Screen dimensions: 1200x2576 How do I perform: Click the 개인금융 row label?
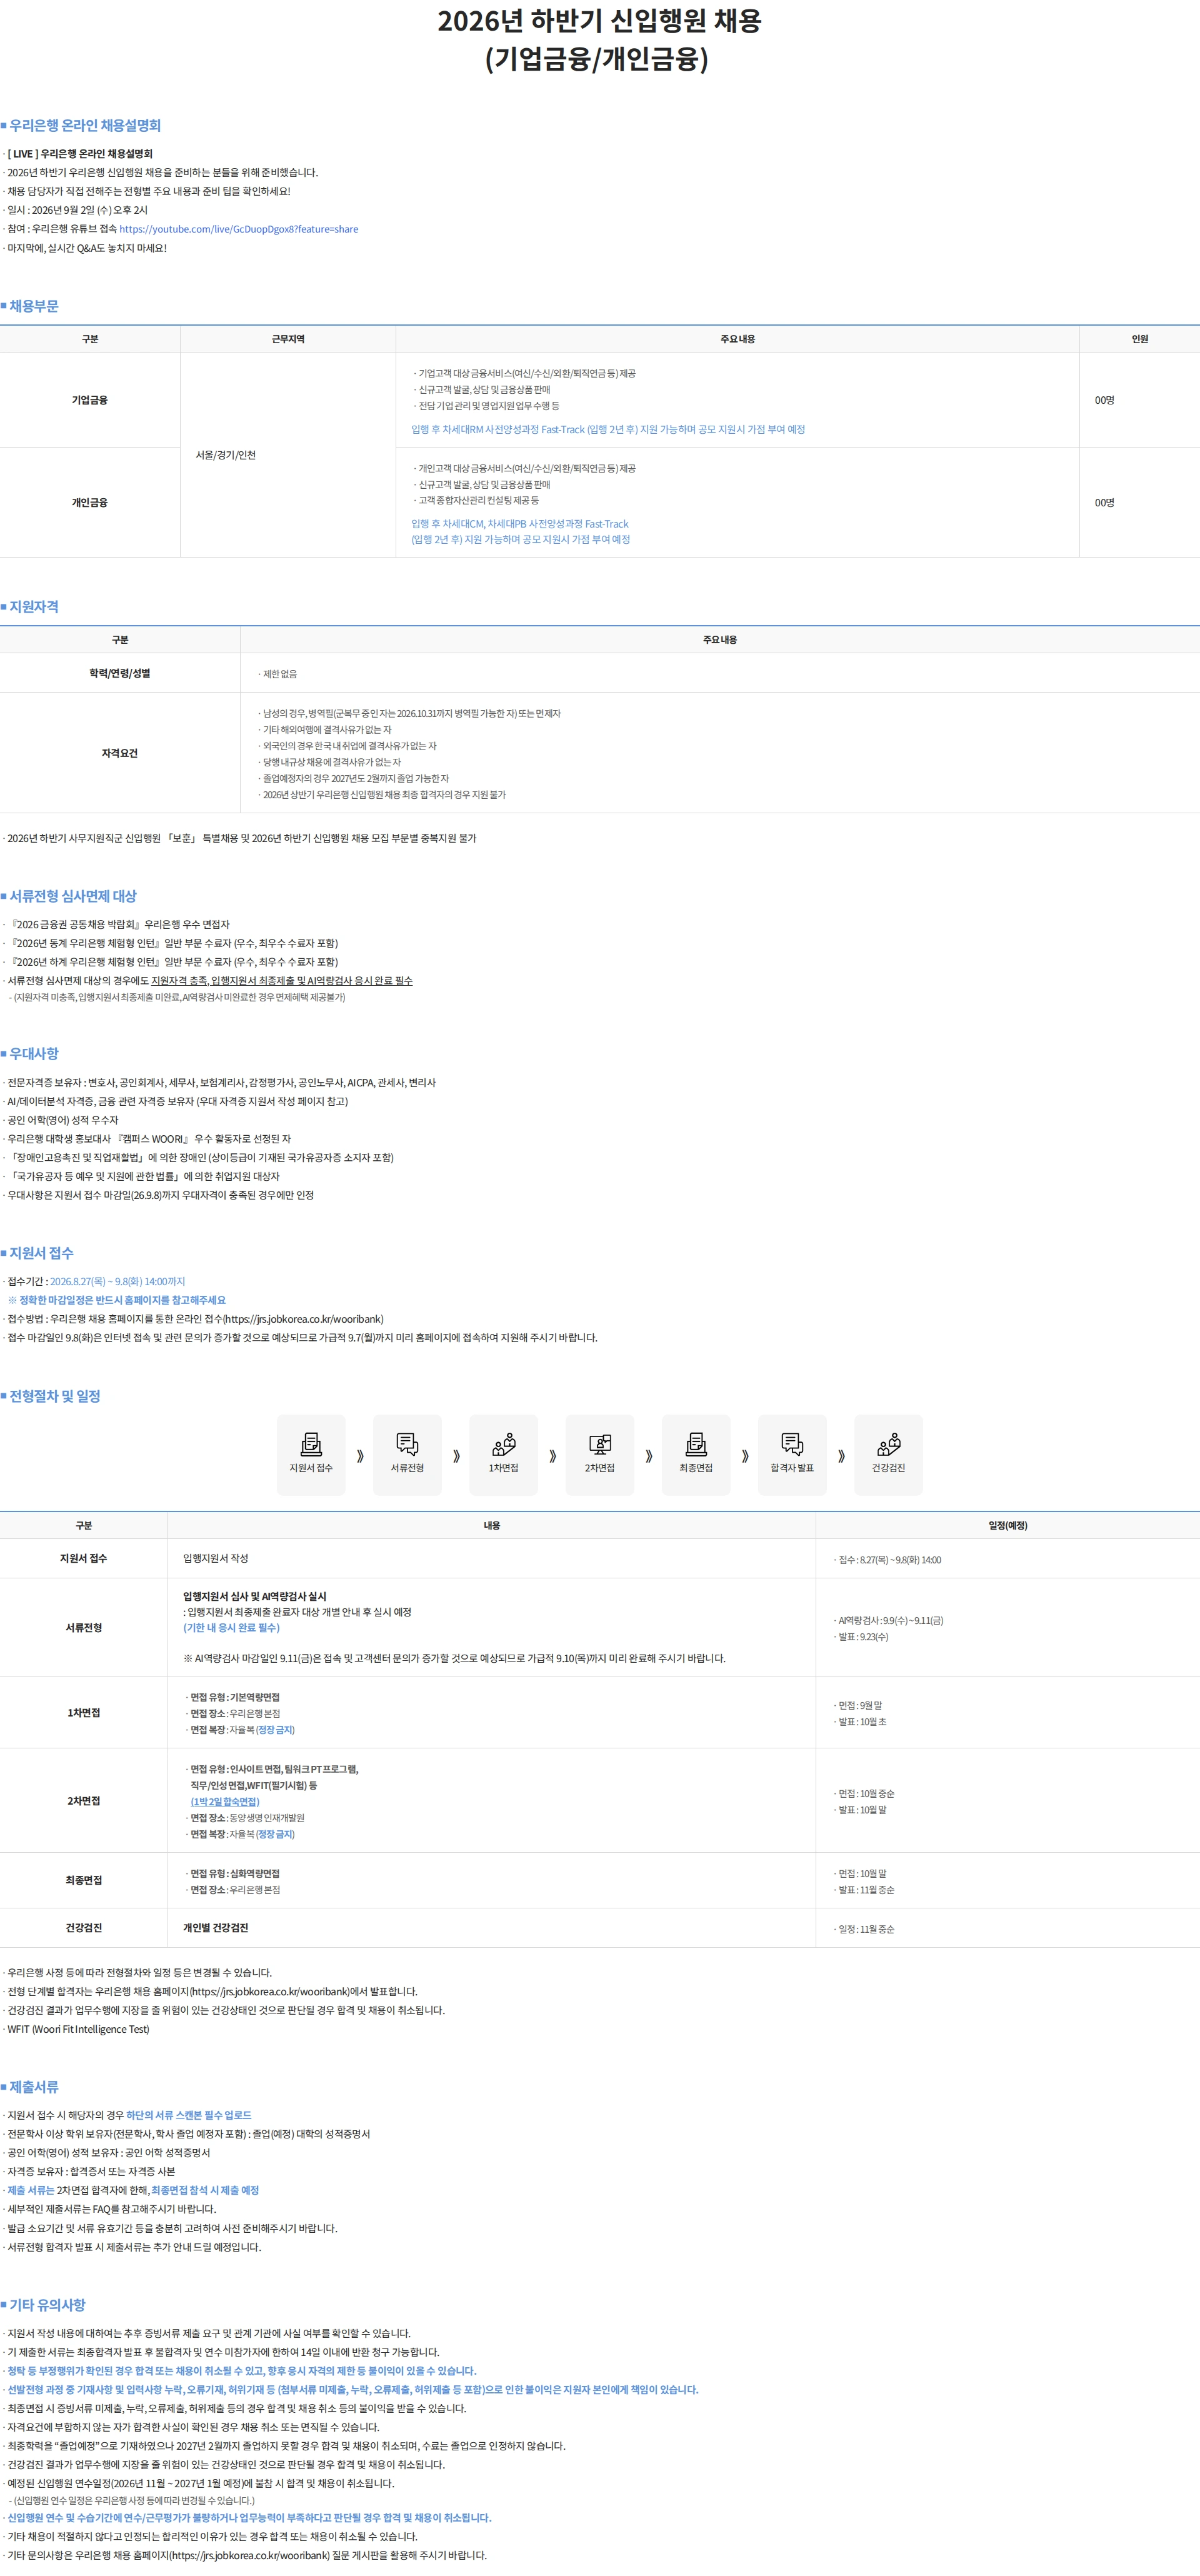90,503
